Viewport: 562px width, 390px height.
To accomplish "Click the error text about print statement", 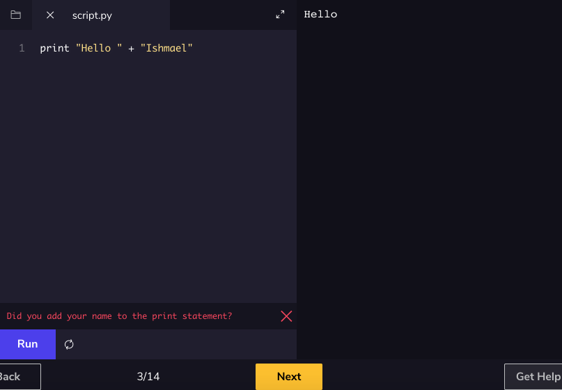I will (119, 316).
